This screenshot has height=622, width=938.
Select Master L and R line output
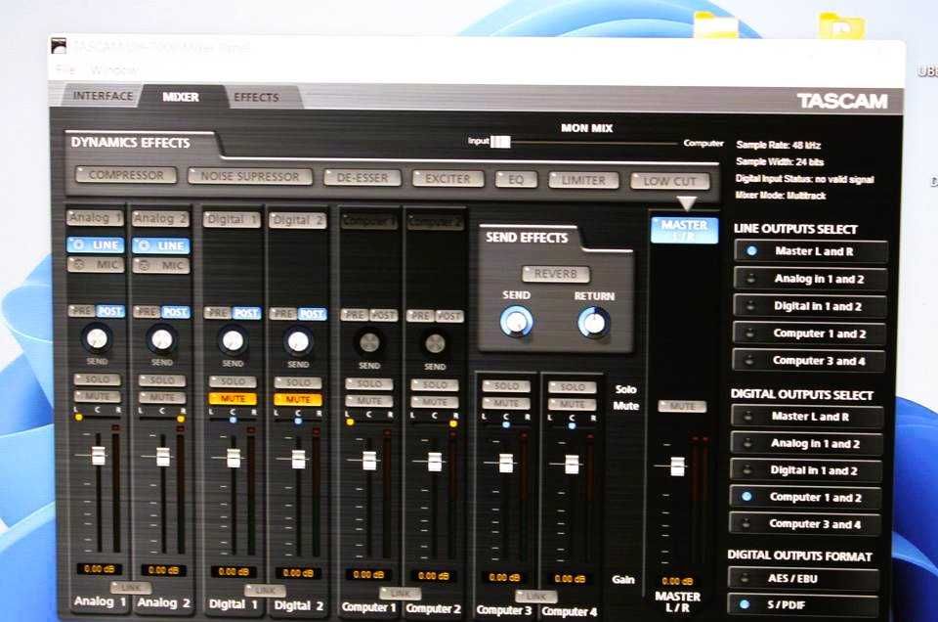[x=811, y=251]
